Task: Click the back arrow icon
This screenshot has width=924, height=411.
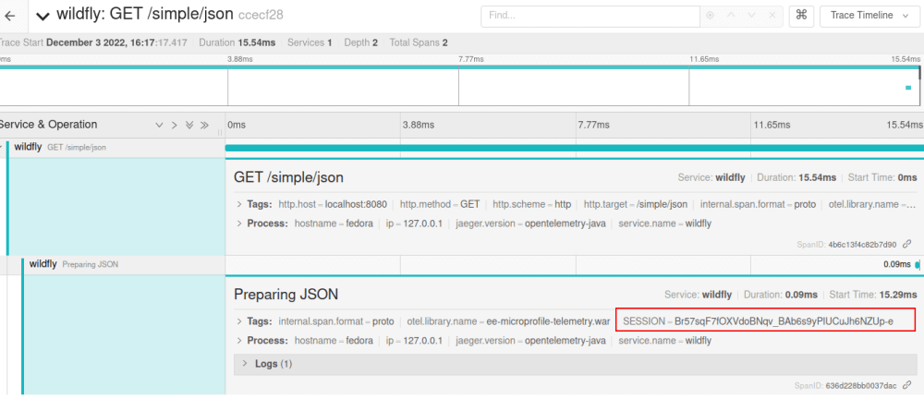Action: [x=9, y=16]
